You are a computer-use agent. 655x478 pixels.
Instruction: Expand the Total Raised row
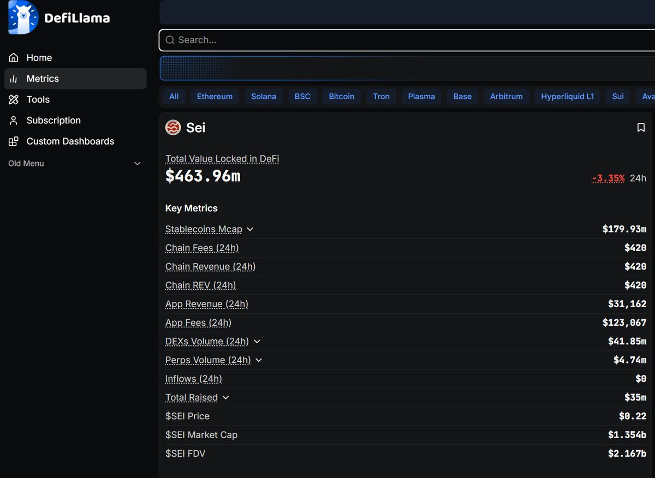(x=225, y=398)
